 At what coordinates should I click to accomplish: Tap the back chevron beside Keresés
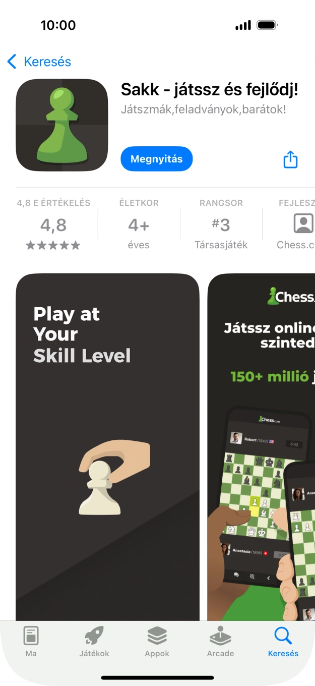[12, 62]
